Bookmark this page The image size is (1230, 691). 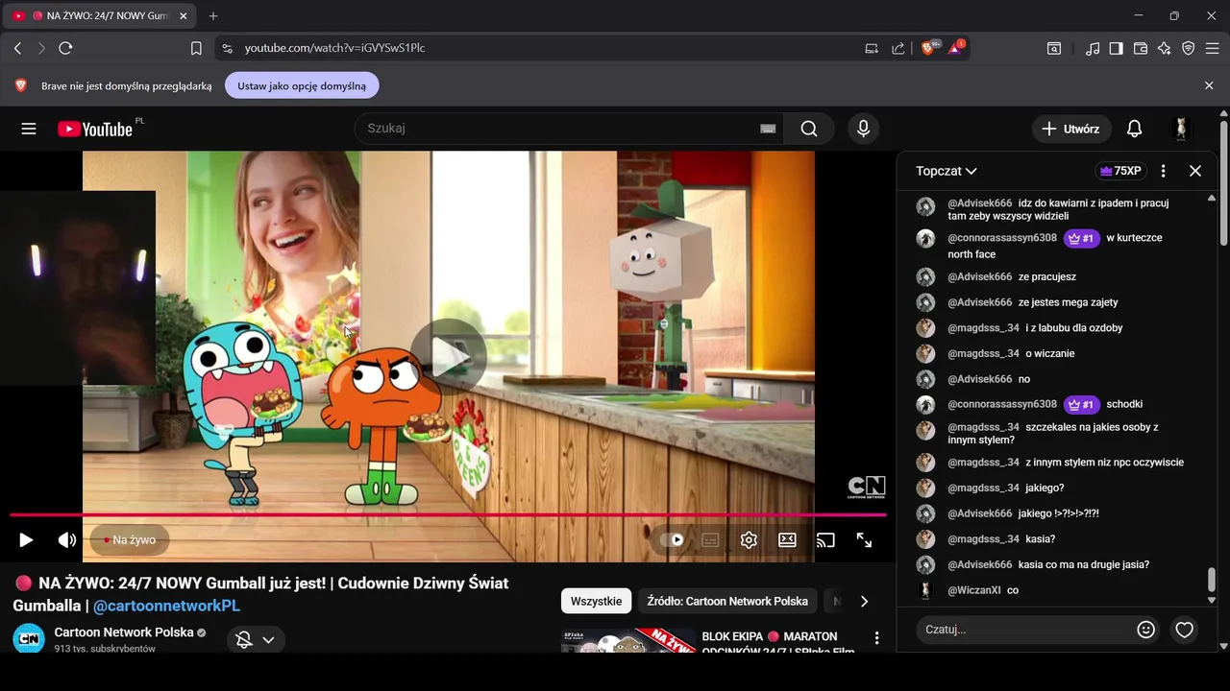point(196,48)
